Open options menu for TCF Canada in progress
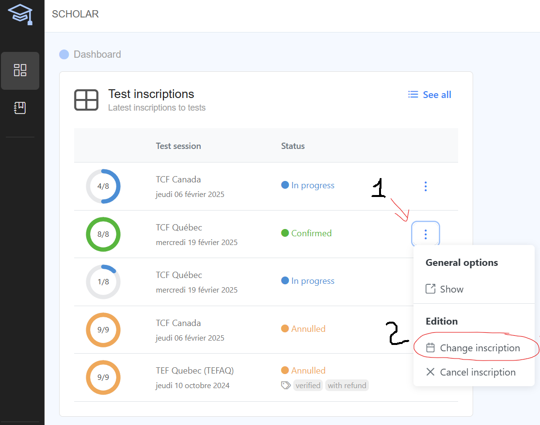The height and width of the screenshot is (425, 540). coord(425,186)
